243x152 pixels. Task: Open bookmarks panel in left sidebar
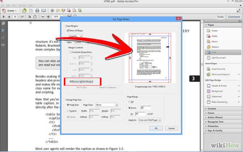tap(3, 30)
